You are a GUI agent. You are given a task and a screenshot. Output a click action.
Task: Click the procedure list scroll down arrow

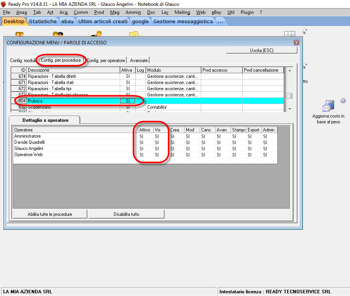(289, 109)
